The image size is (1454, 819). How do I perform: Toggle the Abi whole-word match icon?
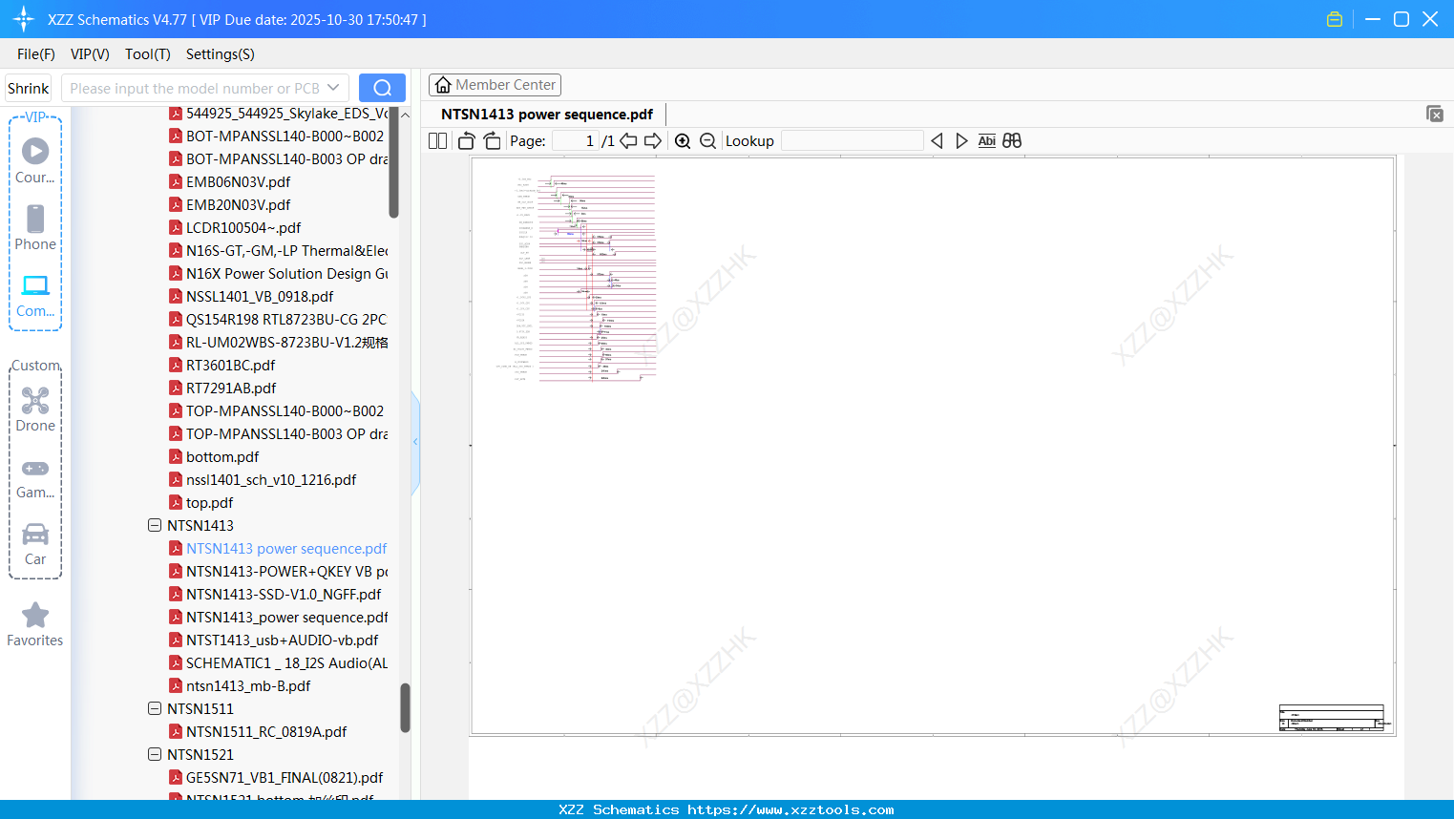click(986, 141)
